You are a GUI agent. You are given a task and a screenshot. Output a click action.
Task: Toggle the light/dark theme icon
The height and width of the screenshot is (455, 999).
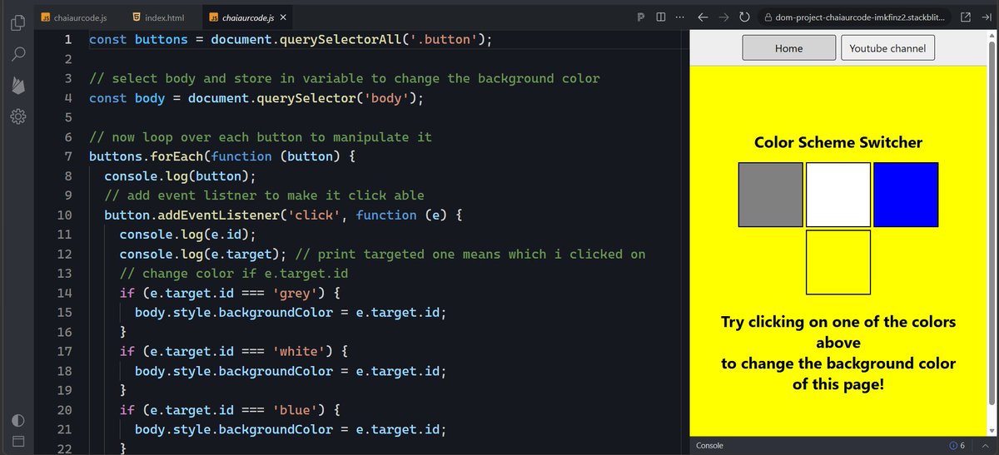click(18, 420)
